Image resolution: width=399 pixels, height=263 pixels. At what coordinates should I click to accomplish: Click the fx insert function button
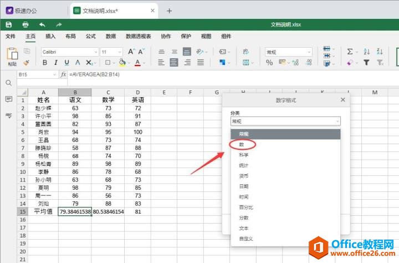(63, 74)
